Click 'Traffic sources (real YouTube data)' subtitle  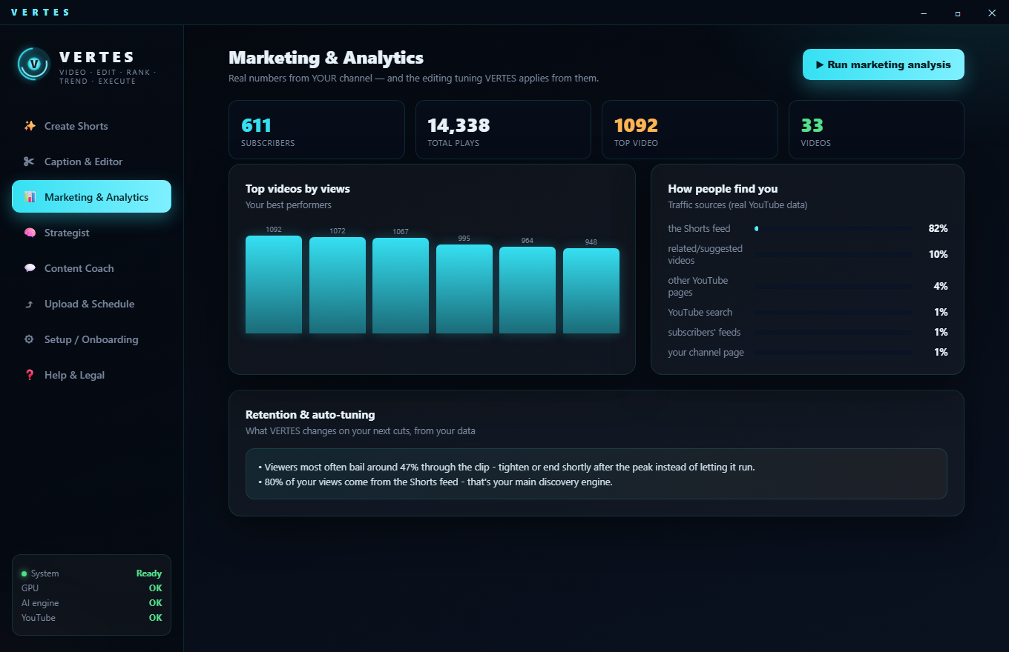click(737, 205)
